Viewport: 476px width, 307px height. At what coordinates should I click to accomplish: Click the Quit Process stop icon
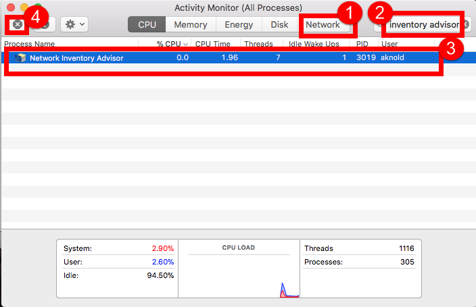coord(18,24)
